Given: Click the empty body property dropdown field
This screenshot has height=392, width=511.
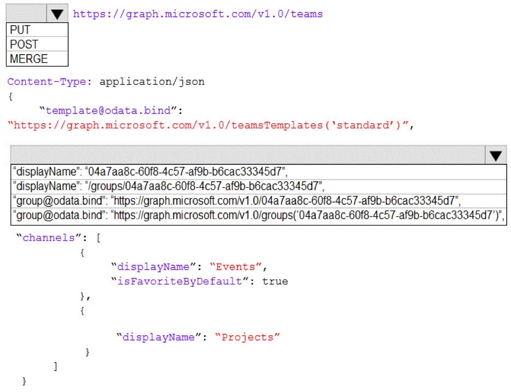Looking at the screenshot, I should (248, 155).
